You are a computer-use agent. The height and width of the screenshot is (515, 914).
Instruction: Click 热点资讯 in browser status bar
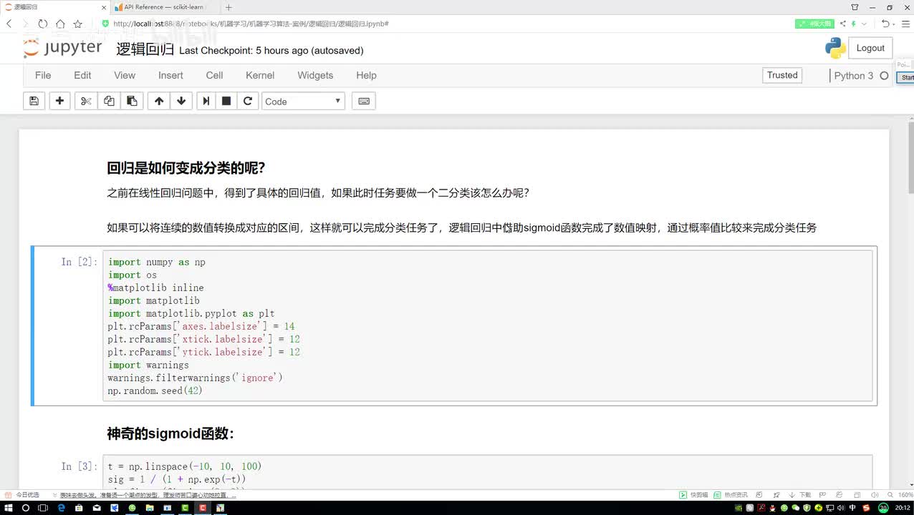(731, 495)
